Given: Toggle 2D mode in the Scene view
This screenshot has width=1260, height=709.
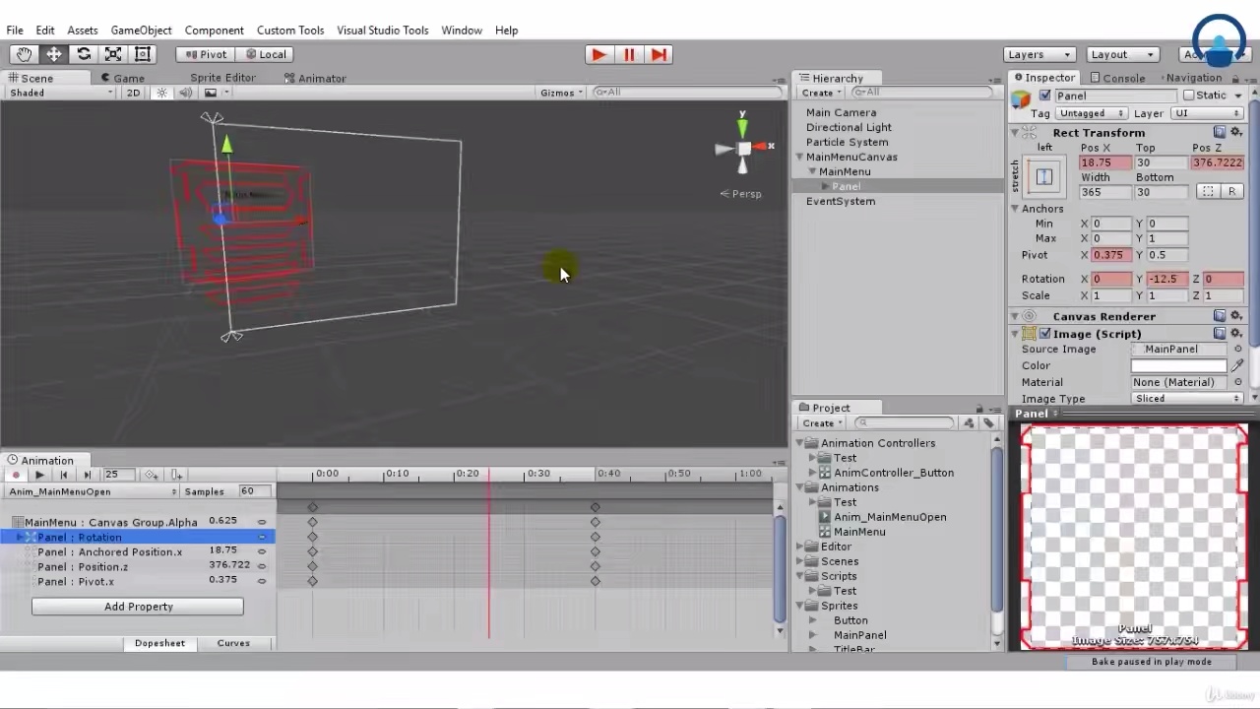Looking at the screenshot, I should (133, 92).
